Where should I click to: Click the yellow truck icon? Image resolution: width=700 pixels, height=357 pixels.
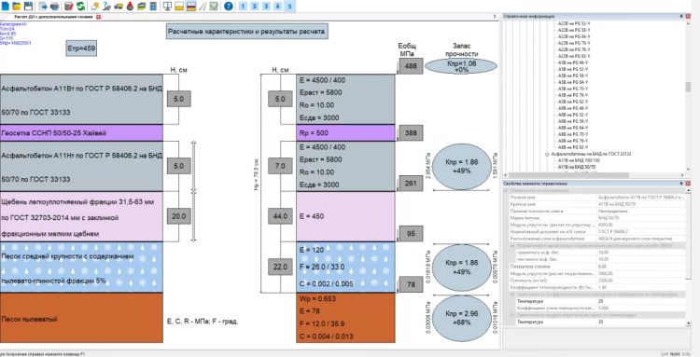[119, 7]
